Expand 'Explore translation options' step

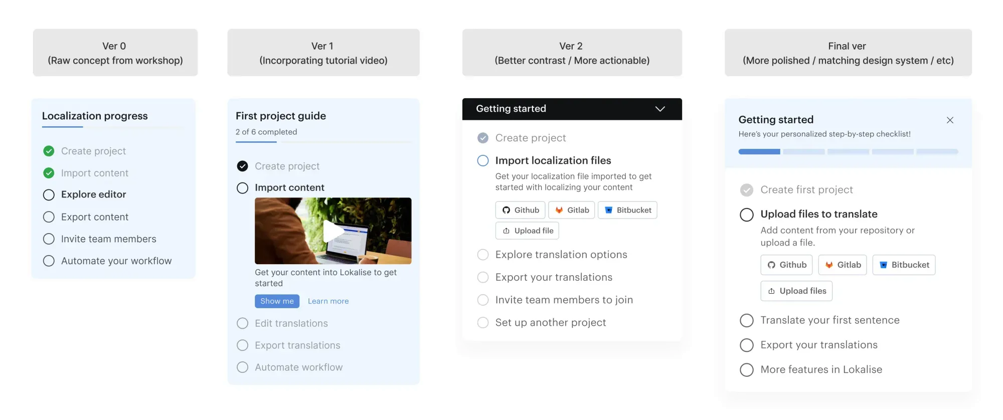click(x=561, y=255)
